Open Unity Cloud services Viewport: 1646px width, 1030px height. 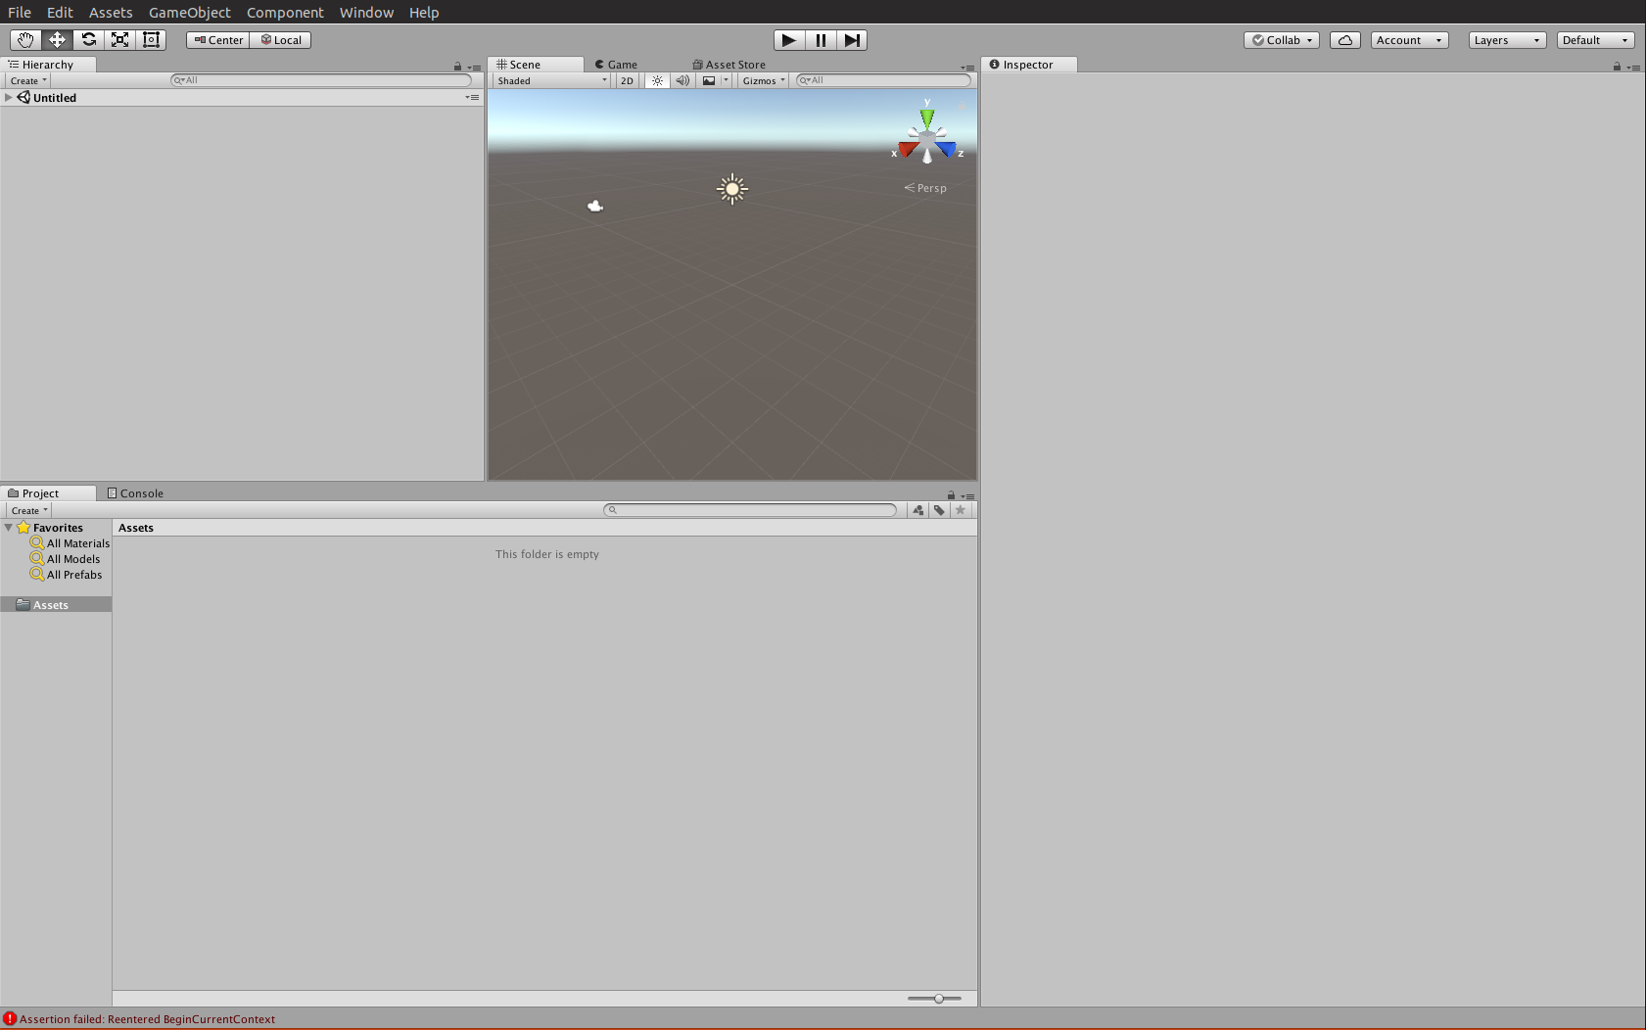click(x=1344, y=39)
